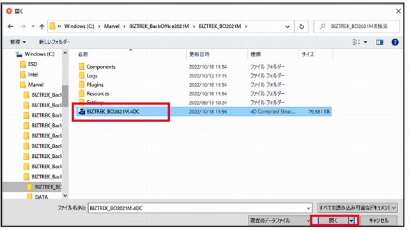Toggle the preview pane icon

click(380, 42)
